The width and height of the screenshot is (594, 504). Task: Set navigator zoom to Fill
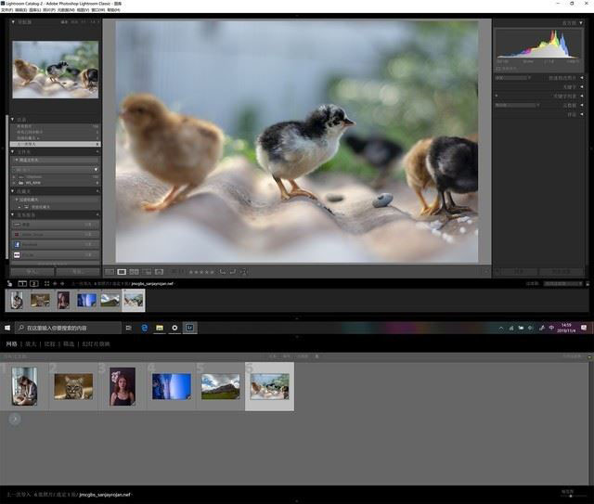[74, 22]
